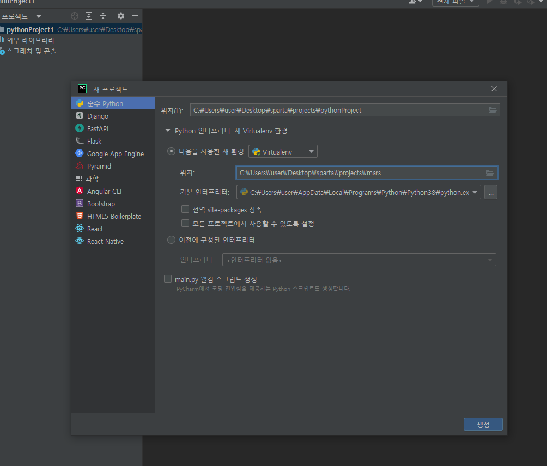Select pythonProject1 in project tree
This screenshot has width=547, height=466.
click(x=71, y=29)
